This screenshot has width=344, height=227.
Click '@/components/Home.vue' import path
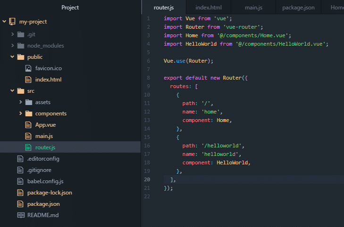click(252, 35)
